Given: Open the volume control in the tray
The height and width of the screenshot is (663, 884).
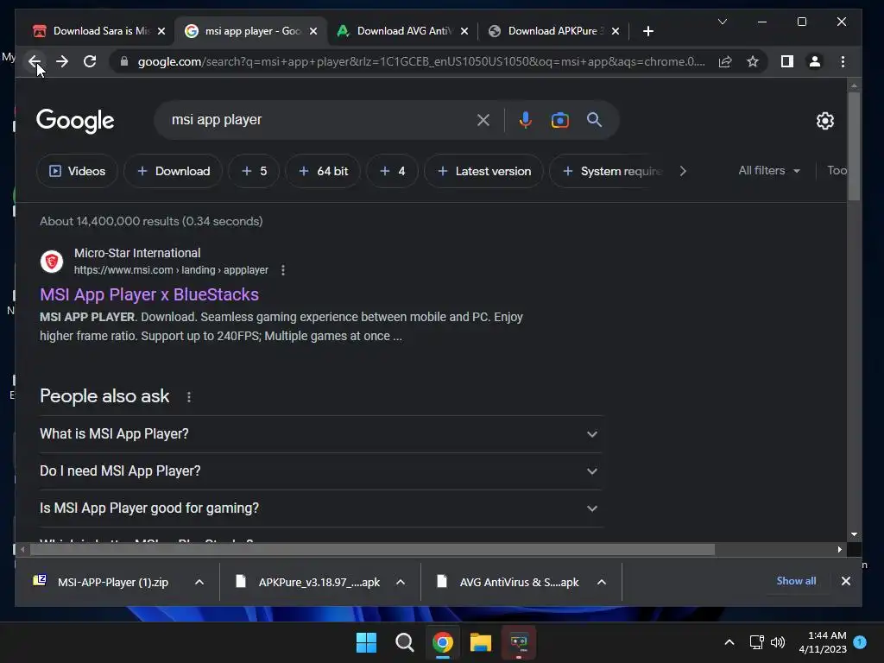Looking at the screenshot, I should click(778, 642).
